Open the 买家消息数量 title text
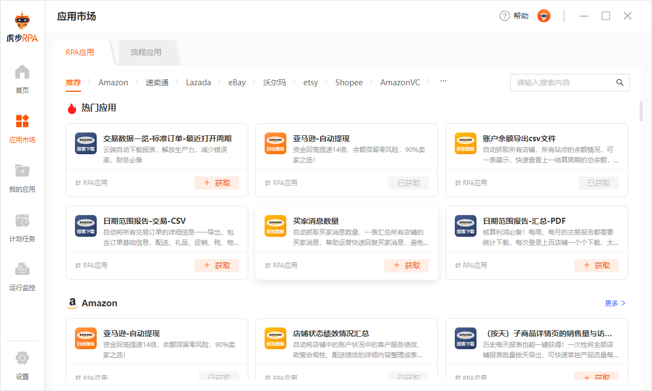Viewport: 652px width, 391px height. point(316,221)
